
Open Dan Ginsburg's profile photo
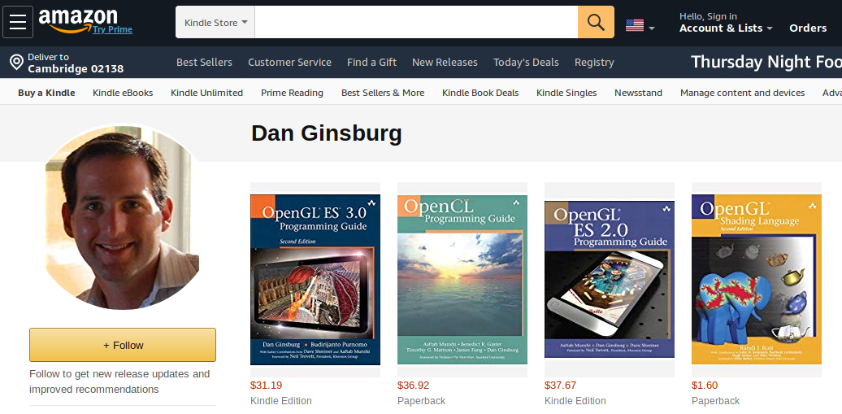pyautogui.click(x=123, y=218)
